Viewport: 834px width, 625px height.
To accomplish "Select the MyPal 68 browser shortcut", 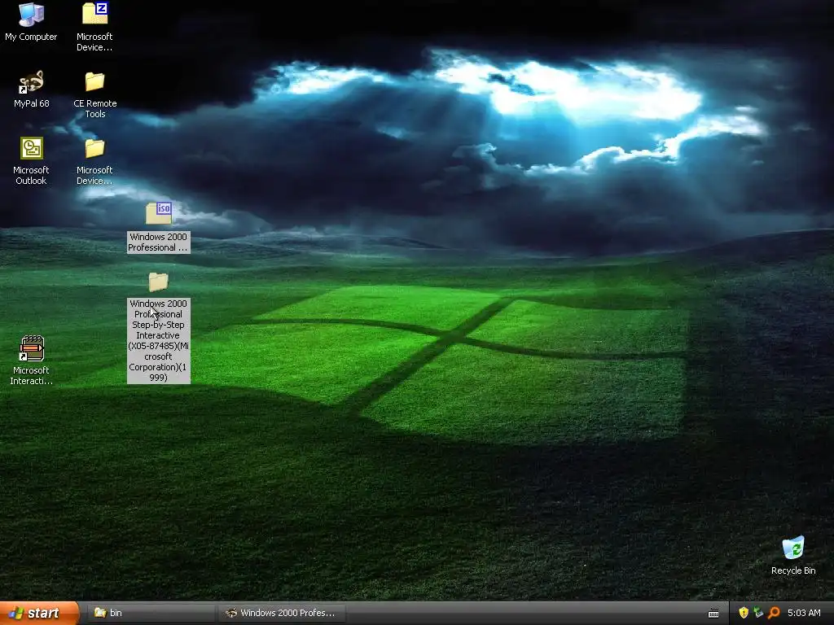I will [x=31, y=81].
